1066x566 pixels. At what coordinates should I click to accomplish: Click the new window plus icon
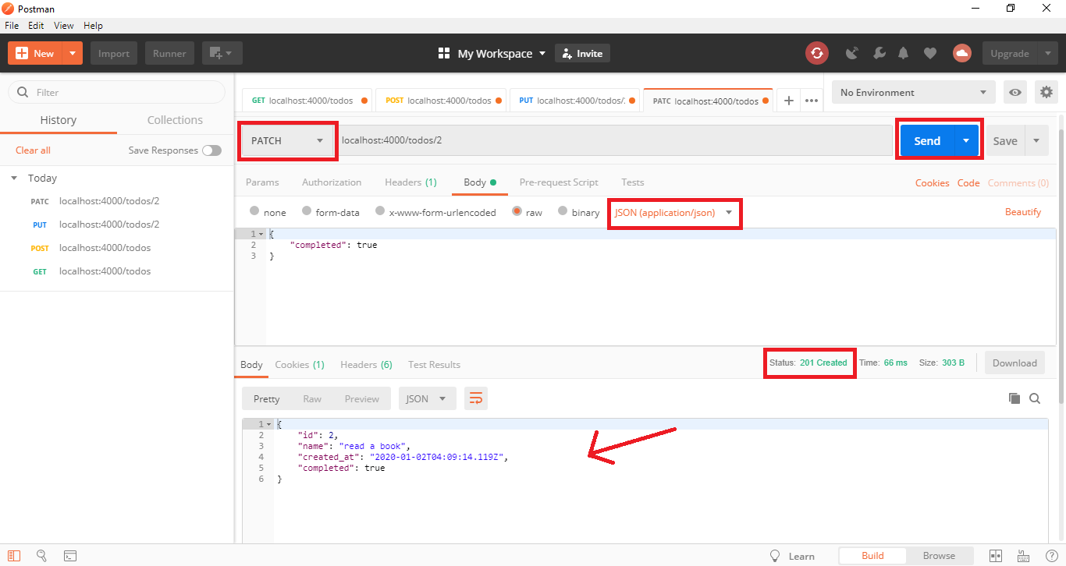tap(222, 53)
